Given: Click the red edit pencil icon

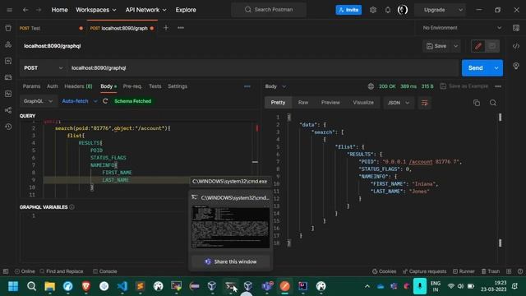Looking at the screenshot, I should tap(478, 46).
